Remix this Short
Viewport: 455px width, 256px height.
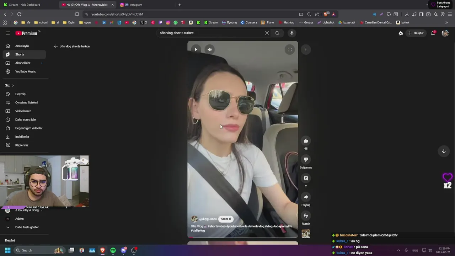tap(306, 216)
